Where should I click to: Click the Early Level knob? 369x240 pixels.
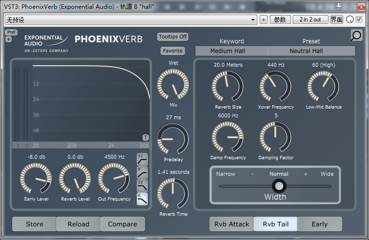pos(36,178)
